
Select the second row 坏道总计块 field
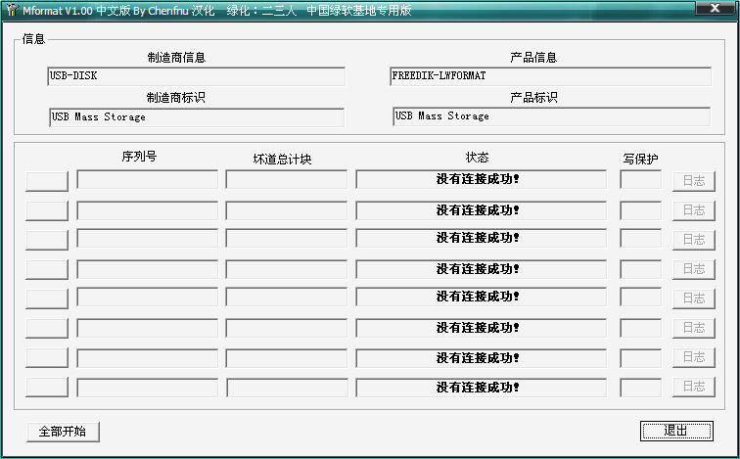(286, 210)
